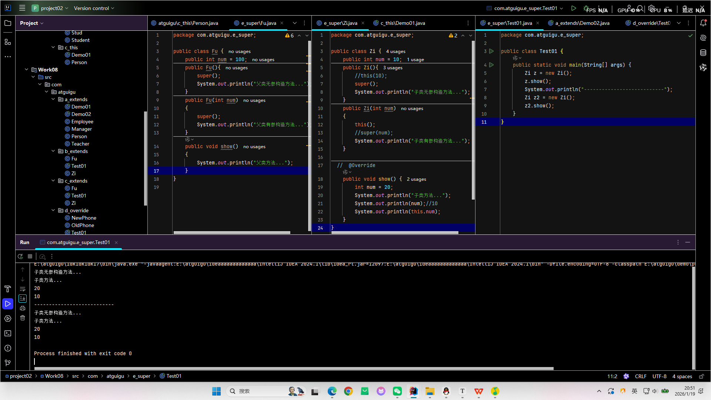Collapse the Work08 module folder
Image resolution: width=711 pixels, height=400 pixels.
click(x=27, y=70)
